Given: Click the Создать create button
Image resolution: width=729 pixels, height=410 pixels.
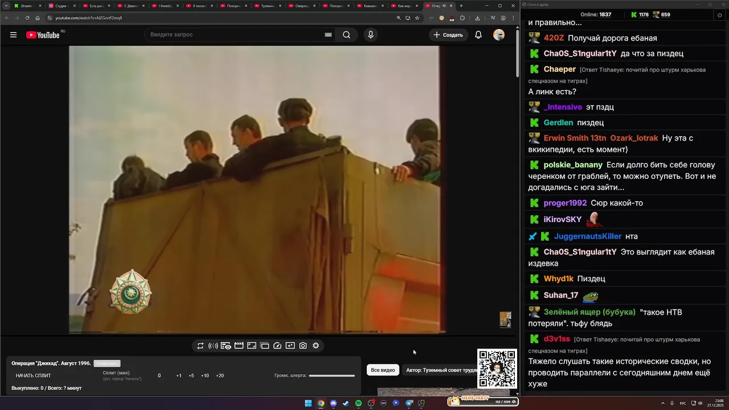Looking at the screenshot, I should [448, 35].
